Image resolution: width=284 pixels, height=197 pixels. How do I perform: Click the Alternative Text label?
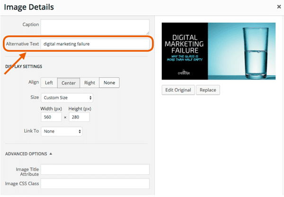[22, 44]
